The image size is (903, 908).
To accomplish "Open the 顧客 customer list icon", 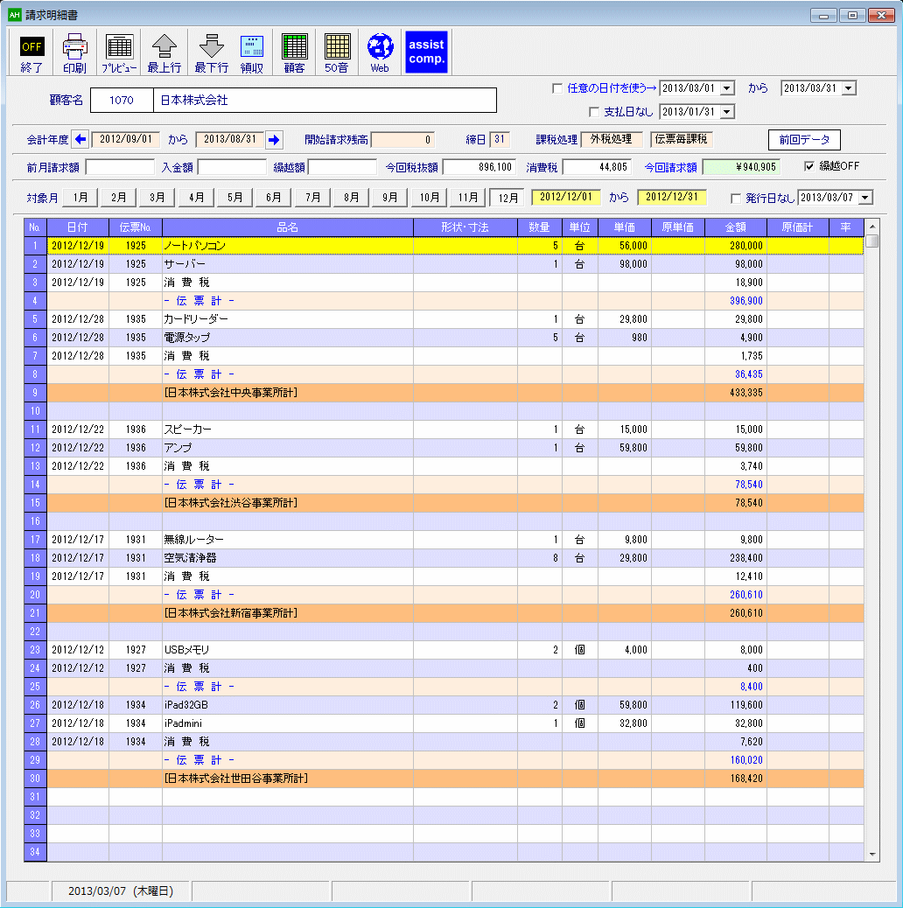I will (294, 52).
